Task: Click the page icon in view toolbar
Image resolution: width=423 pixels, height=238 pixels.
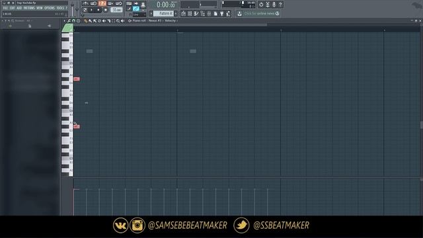Action: point(215,13)
